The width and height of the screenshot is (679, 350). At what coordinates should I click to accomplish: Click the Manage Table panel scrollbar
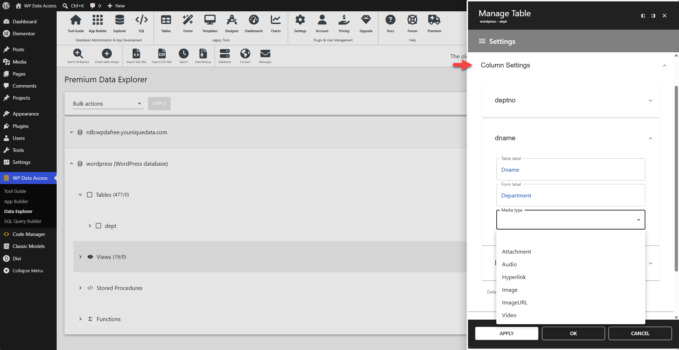coord(676,178)
